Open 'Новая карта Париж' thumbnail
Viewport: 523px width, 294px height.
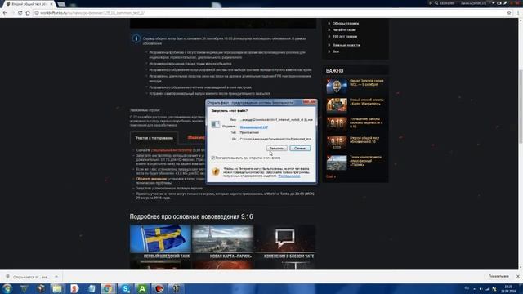[222, 242]
